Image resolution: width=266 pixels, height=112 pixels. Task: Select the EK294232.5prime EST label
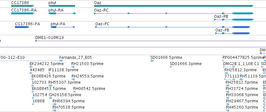click(x=47, y=64)
